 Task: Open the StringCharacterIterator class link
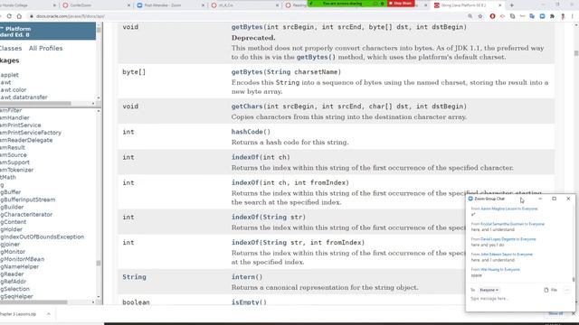(x=26, y=215)
